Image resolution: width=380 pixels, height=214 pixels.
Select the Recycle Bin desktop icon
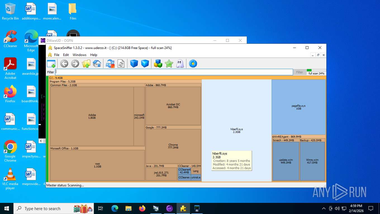10,11
